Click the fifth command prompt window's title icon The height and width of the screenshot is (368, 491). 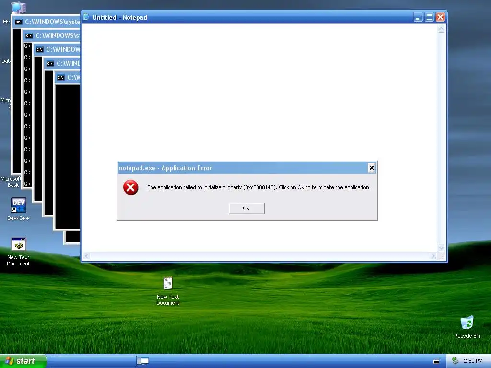(61, 77)
